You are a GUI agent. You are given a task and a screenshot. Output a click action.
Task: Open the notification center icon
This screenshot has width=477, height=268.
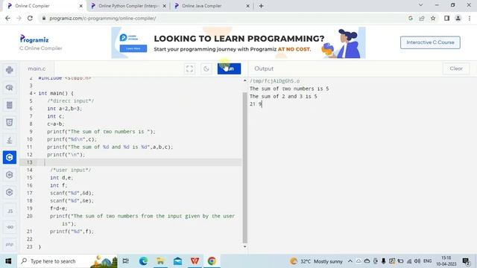pos(466,261)
